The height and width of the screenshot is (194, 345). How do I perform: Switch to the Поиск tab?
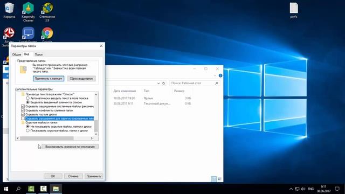point(39,54)
